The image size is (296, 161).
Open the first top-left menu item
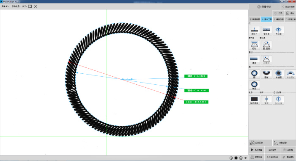click(5, 6)
